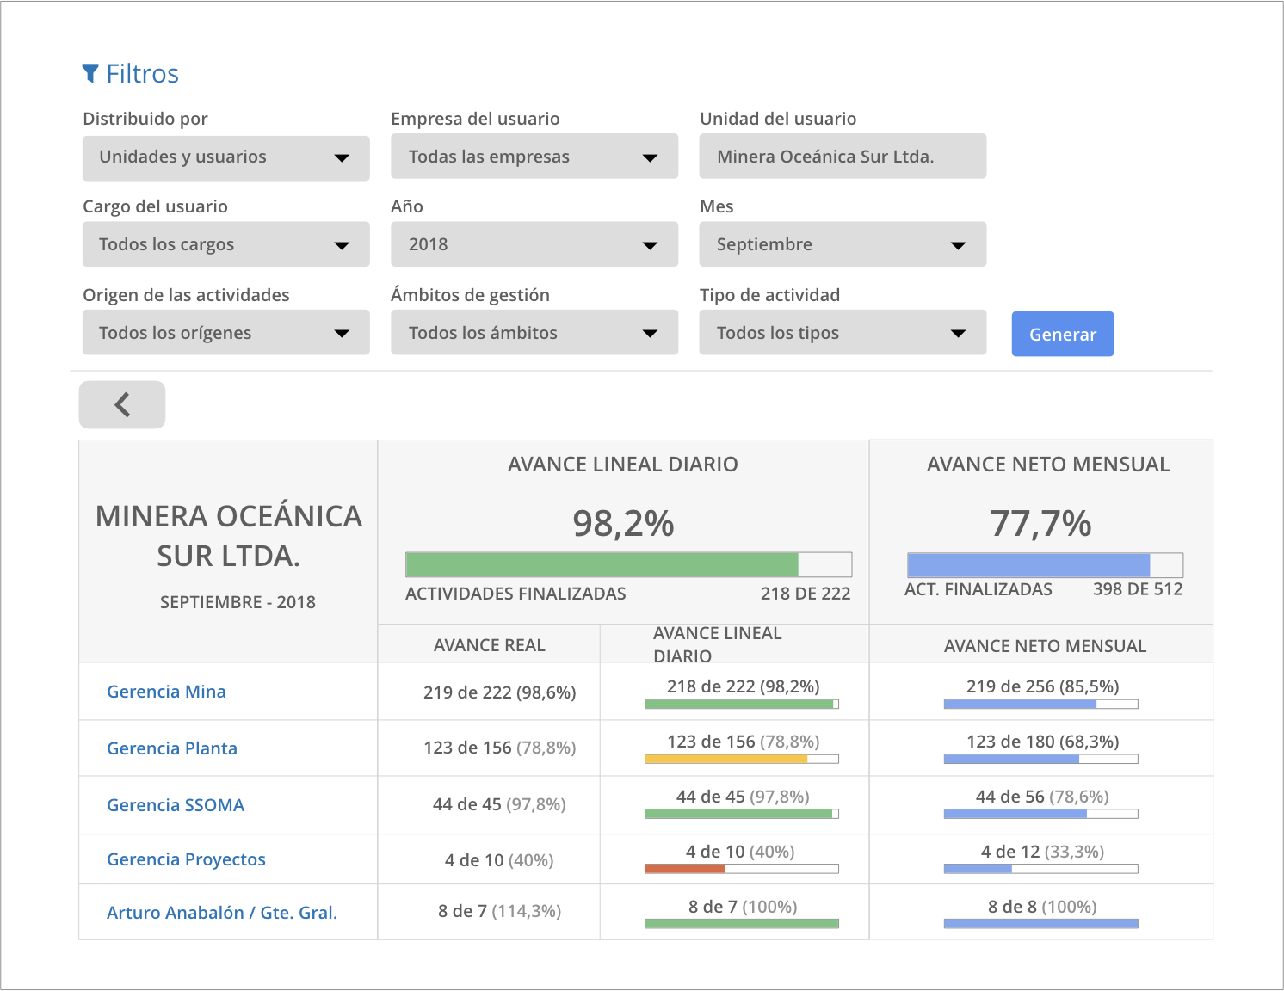The image size is (1284, 991).
Task: Select the Año 2018 dropdown
Action: coord(534,244)
